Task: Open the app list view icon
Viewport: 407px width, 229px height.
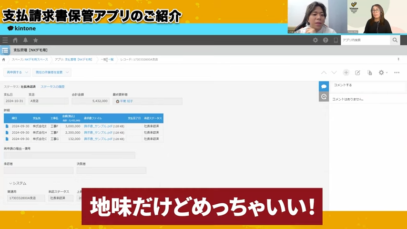Action: click(x=5, y=50)
